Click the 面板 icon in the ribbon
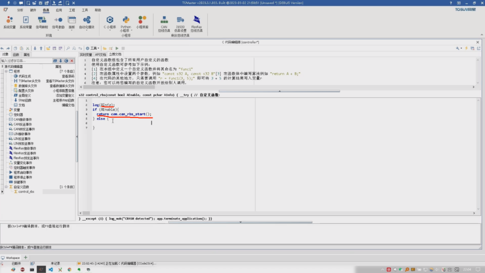Viewport: 485px width, 273px height. tap(71, 21)
